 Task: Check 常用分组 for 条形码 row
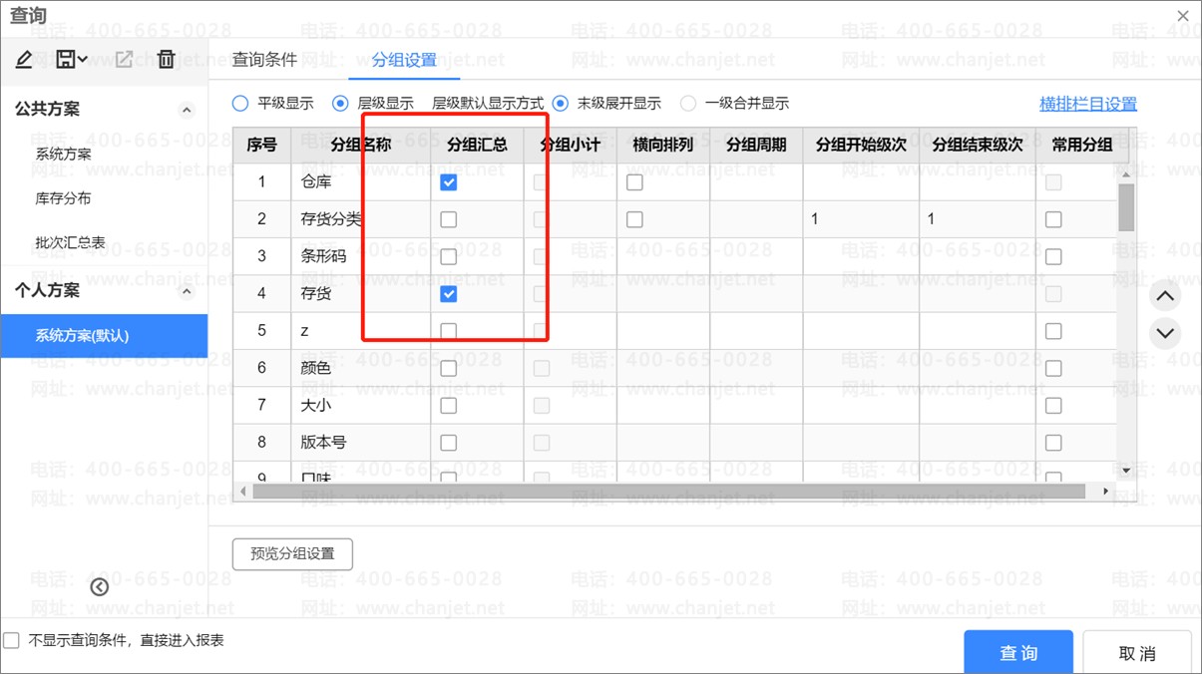point(1053,256)
